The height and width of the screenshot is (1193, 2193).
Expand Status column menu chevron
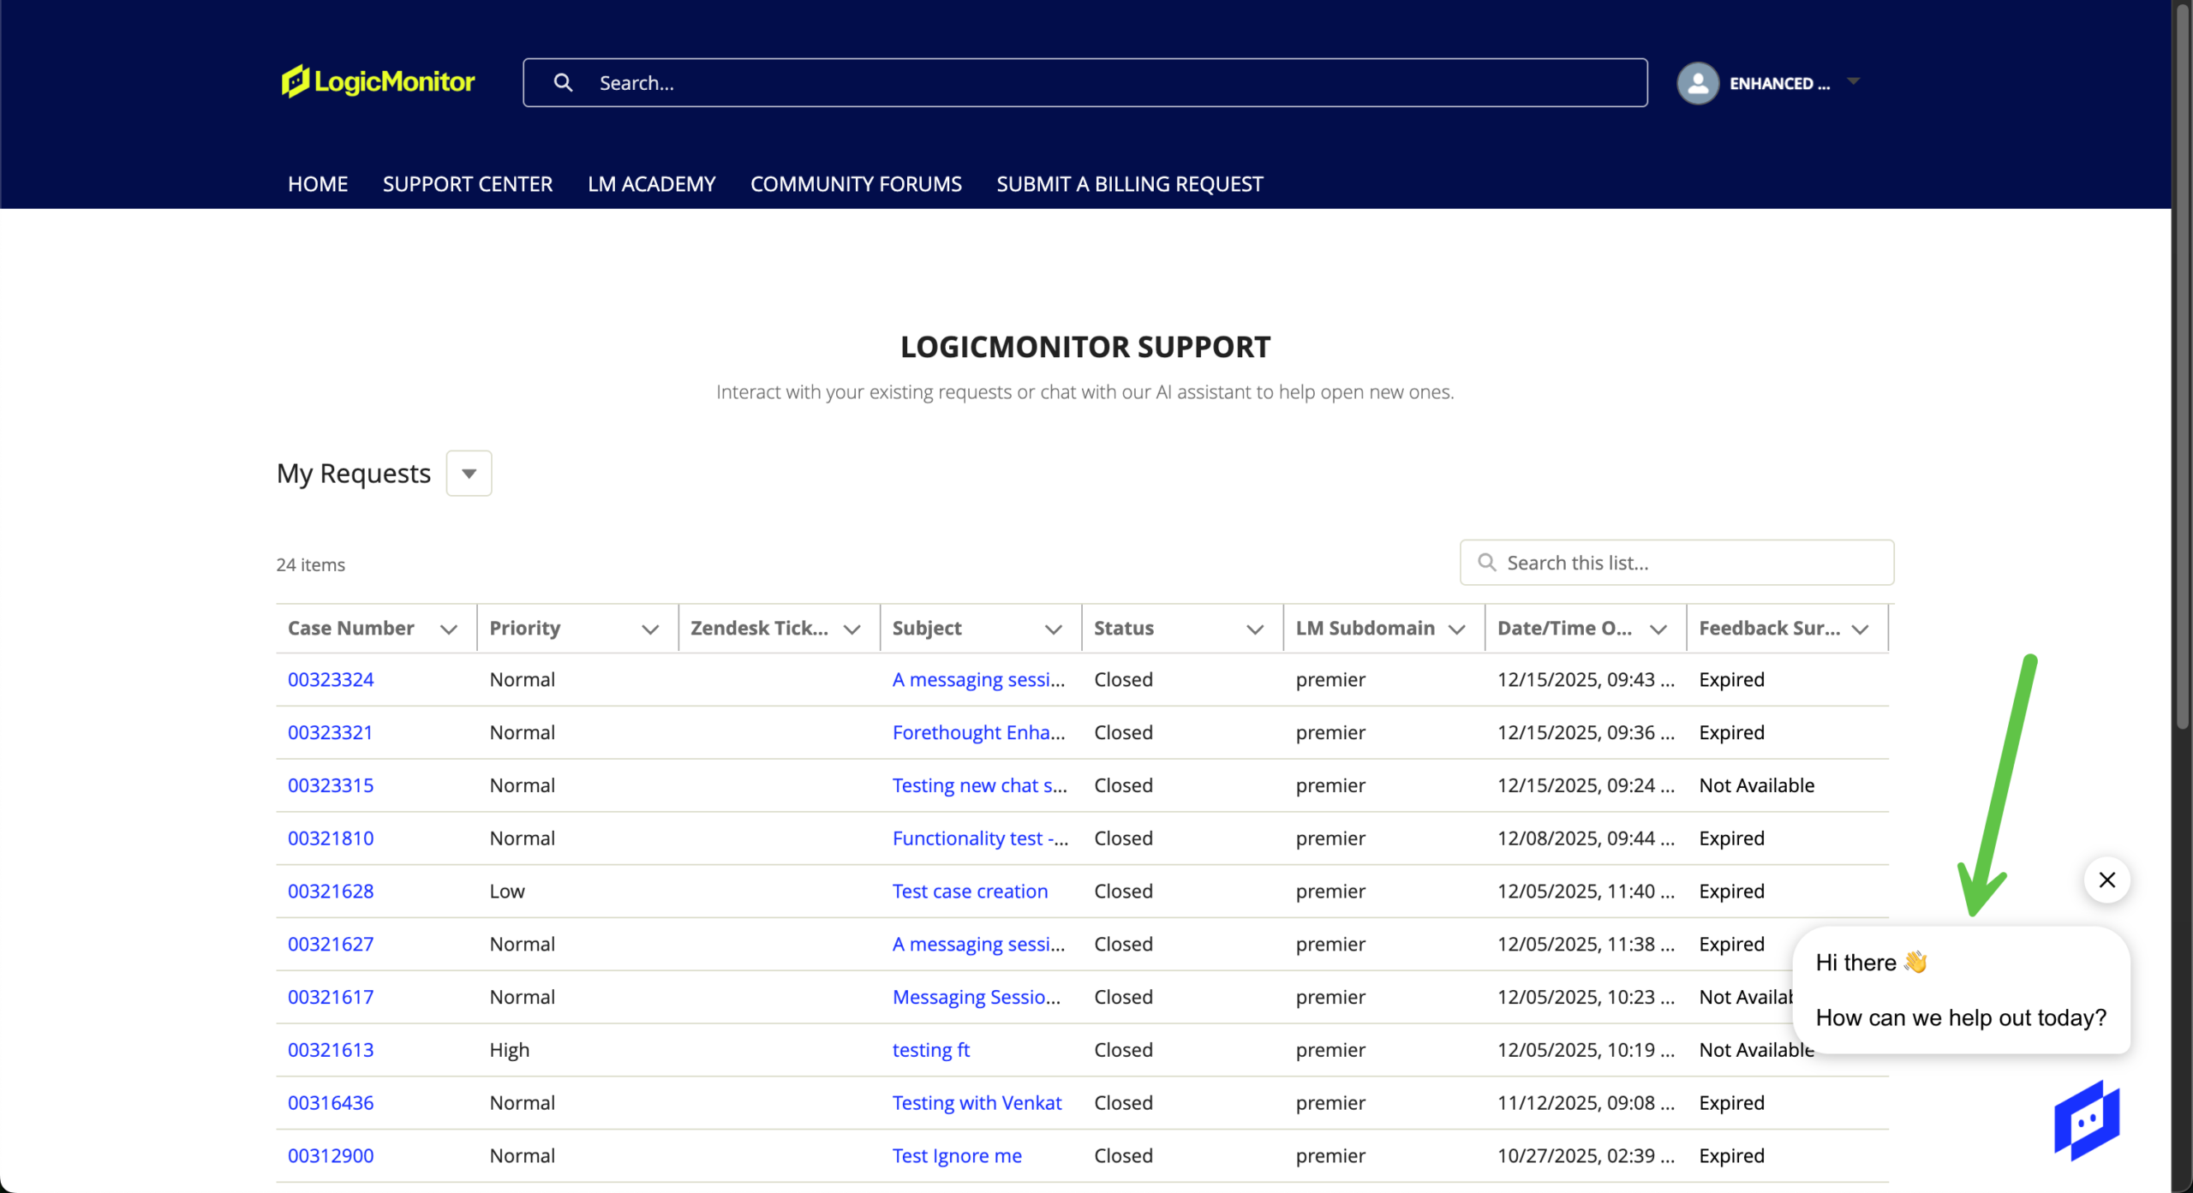point(1255,629)
